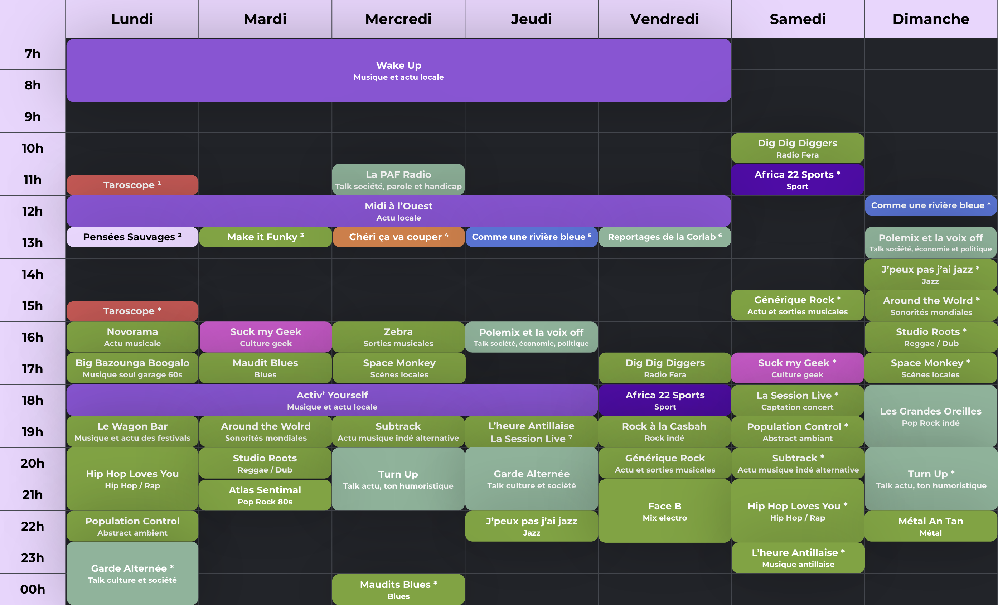Click Dig Dig Diggers on Samedi

pyautogui.click(x=798, y=148)
